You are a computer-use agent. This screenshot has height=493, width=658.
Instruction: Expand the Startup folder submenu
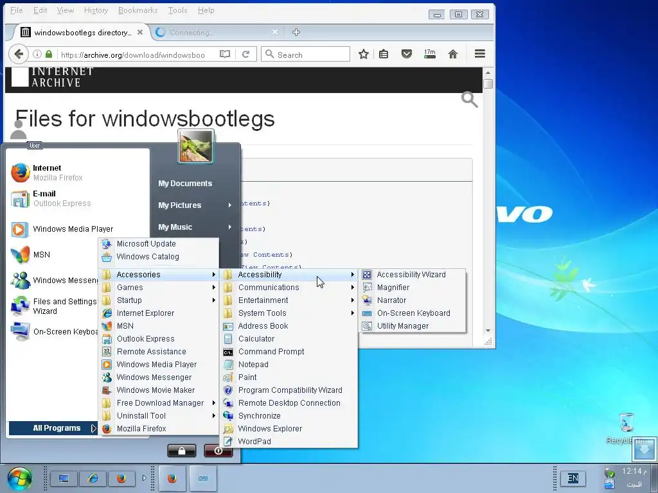click(x=159, y=300)
